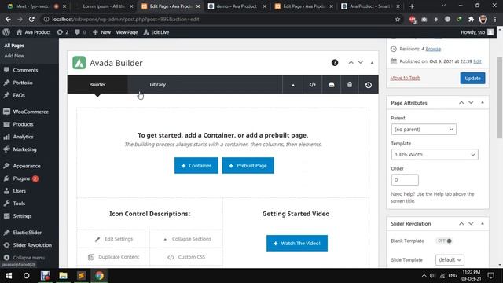Click the blue Container button
Viewport: 503px width, 283px height.
196,166
